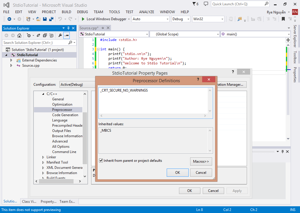Open the ANALYZE menu
Screen dimensions: 300x213
click(146, 12)
